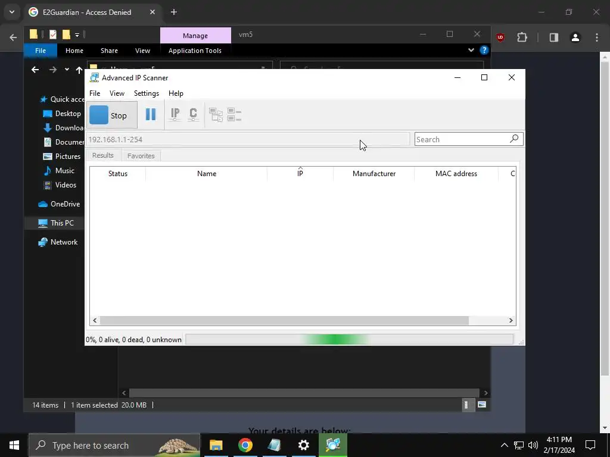Expand the File Explorer ribbon chevron

pos(471,50)
